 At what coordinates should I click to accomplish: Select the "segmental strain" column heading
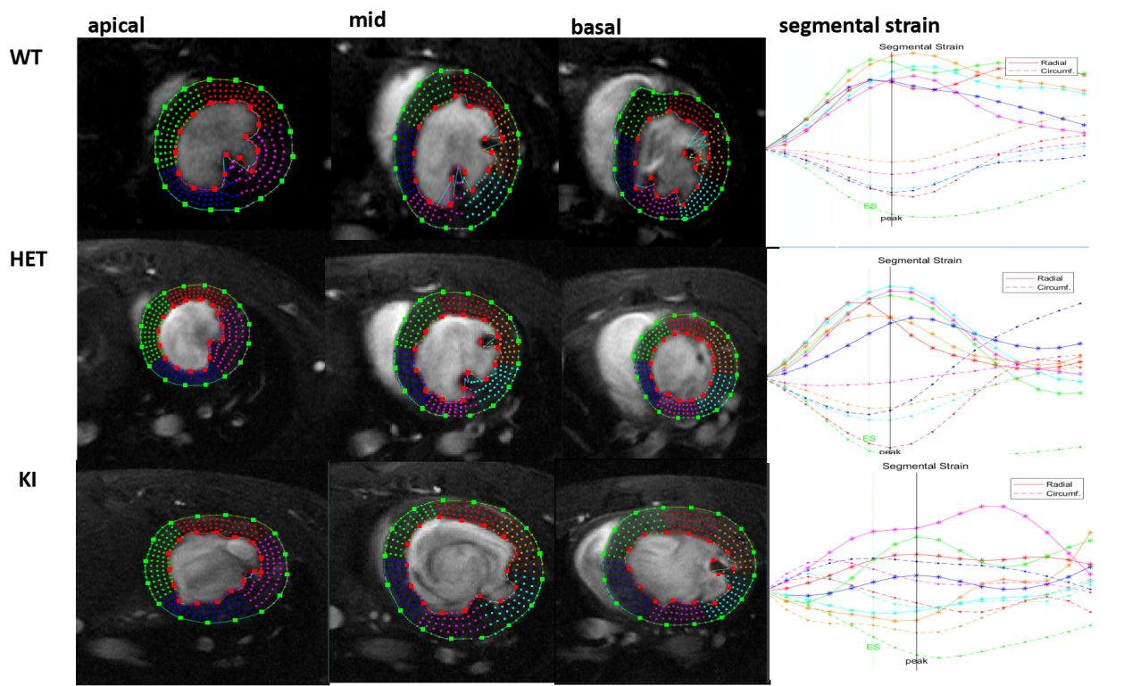[x=859, y=26]
